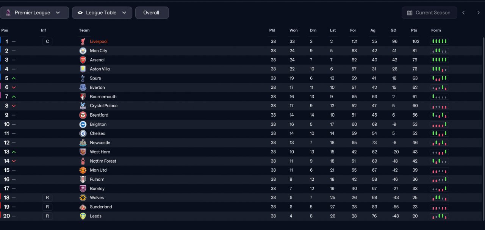Open the Liverpool team name link
Viewport: 485px width, 230px height.
99,42
